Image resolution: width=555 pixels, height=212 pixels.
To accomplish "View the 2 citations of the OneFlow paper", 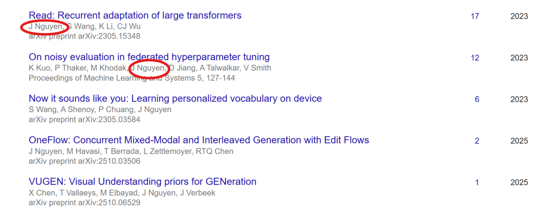I will [477, 140].
